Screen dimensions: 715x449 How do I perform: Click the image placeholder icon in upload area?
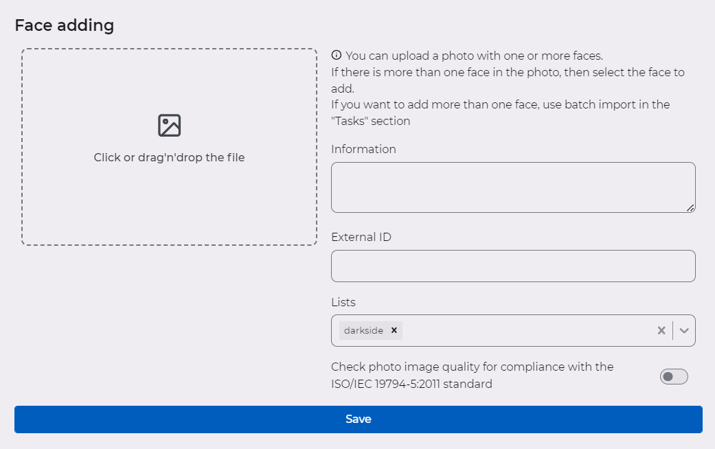tap(169, 126)
